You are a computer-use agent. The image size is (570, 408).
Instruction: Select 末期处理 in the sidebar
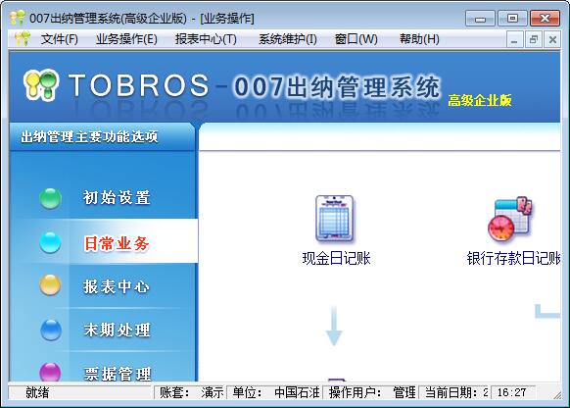117,330
